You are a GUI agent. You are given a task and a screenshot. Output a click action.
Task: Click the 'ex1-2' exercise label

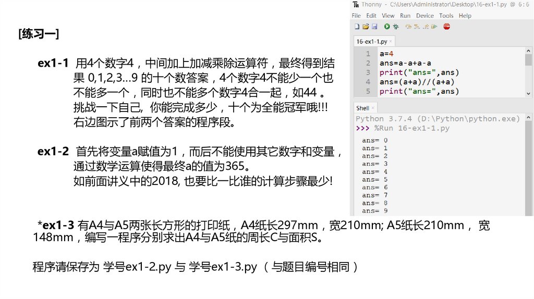pos(53,152)
